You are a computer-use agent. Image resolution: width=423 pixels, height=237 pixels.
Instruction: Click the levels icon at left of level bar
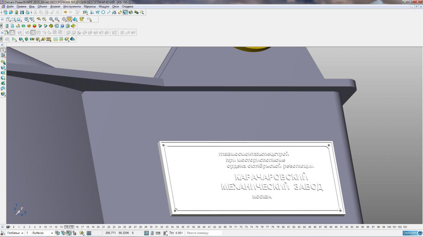pyautogui.click(x=8, y=227)
